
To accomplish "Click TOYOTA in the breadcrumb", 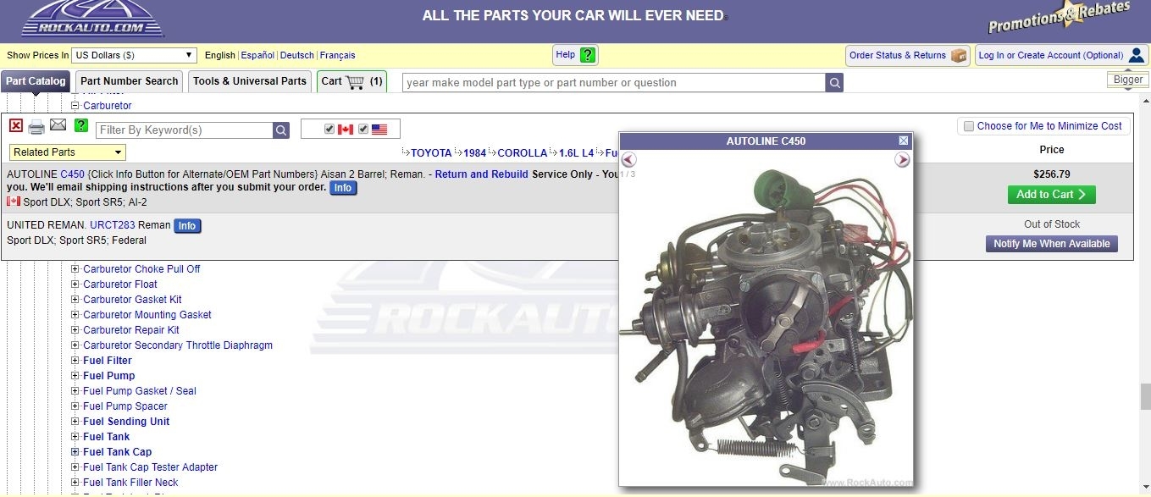I will [431, 153].
